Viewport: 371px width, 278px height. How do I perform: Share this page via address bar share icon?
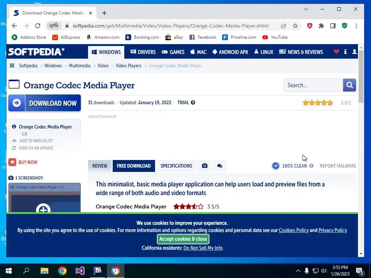pos(284,26)
